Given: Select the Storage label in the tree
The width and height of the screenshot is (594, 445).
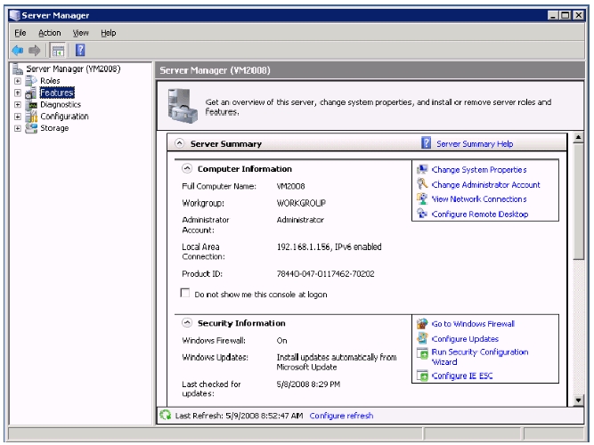Looking at the screenshot, I should (54, 128).
